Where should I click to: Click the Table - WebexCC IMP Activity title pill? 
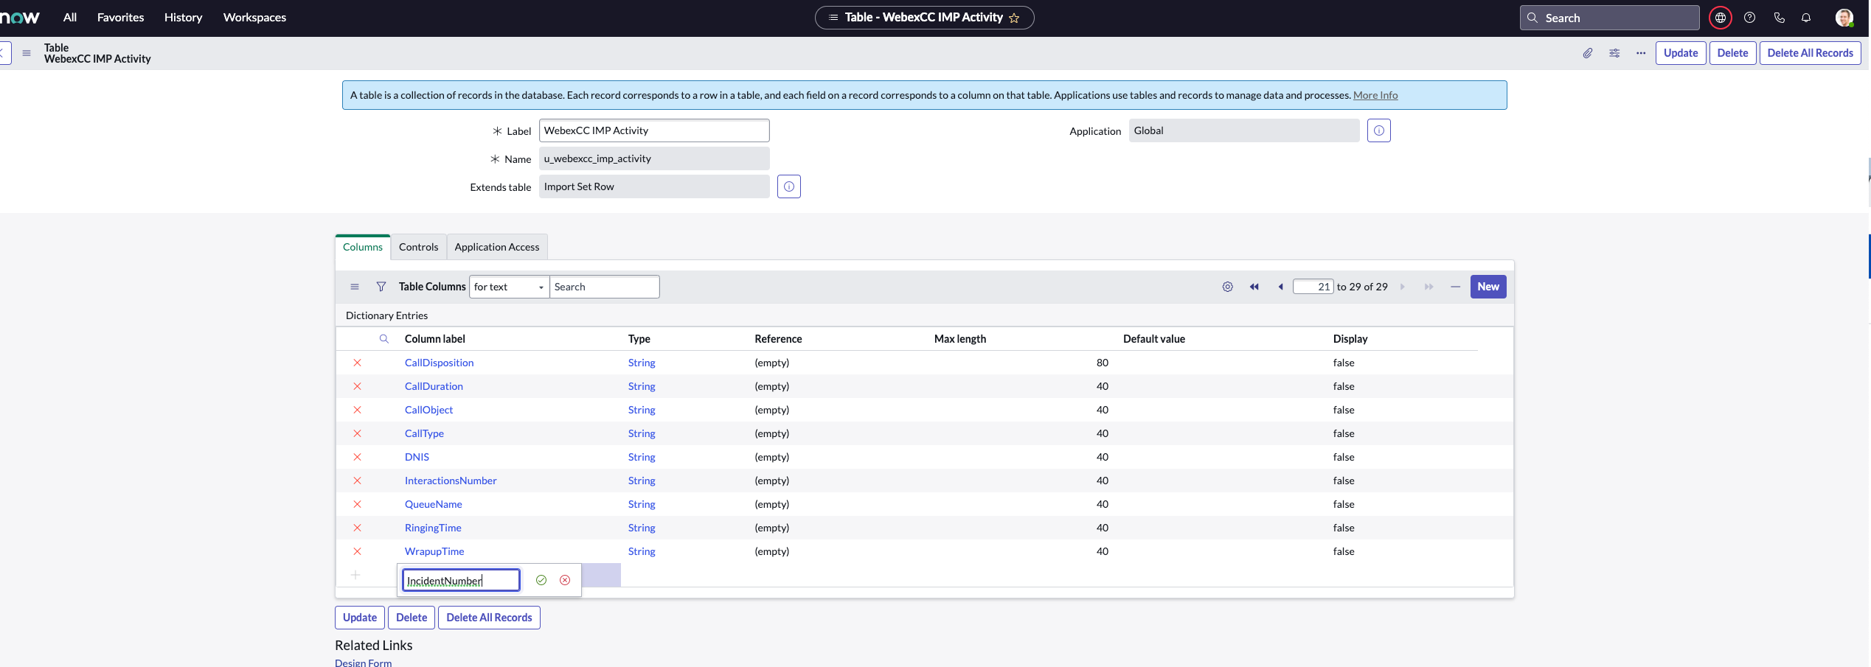coord(924,18)
